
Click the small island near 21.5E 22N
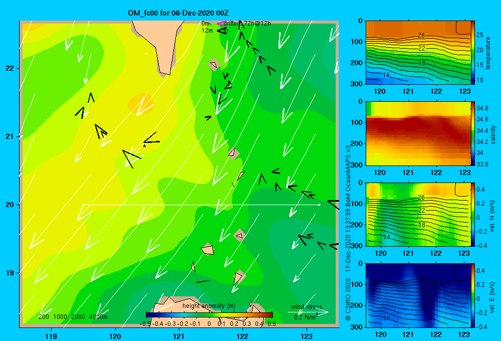tap(214, 65)
